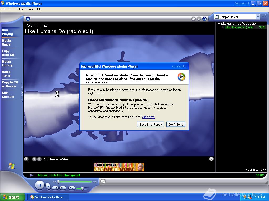Image resolution: width=269 pixels, height=201 pixels.
Task: Click the David Byrne album banner
Action: pos(119,167)
